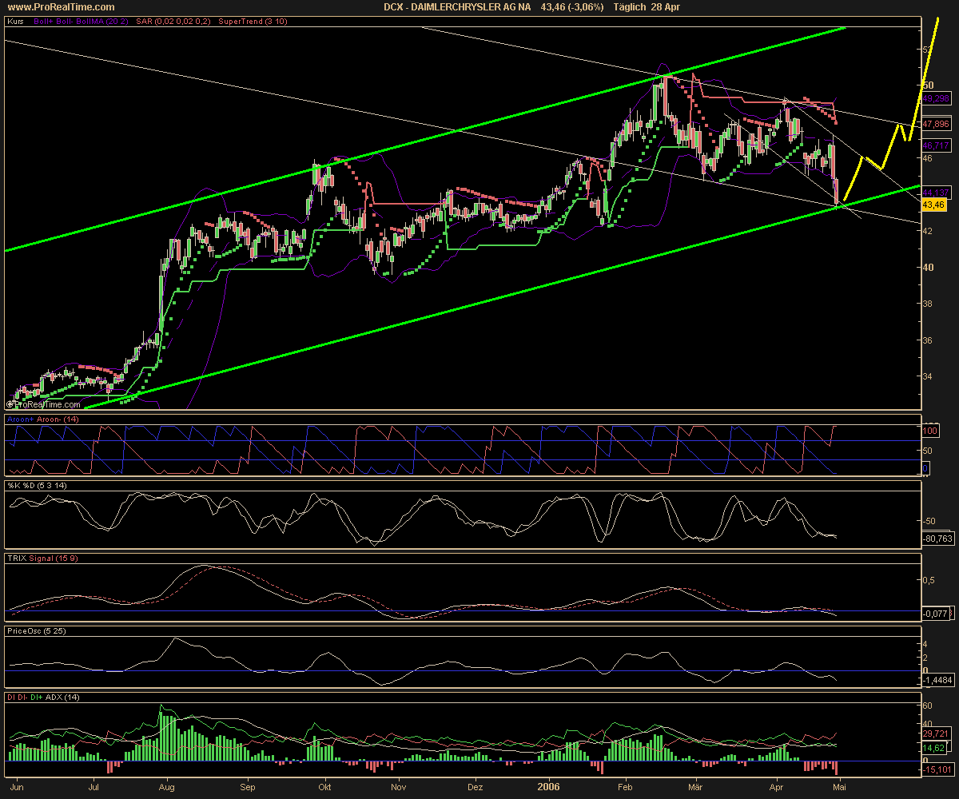Click the -1,4484 PriceOsc value tag
The image size is (959, 799).
pyautogui.click(x=937, y=680)
